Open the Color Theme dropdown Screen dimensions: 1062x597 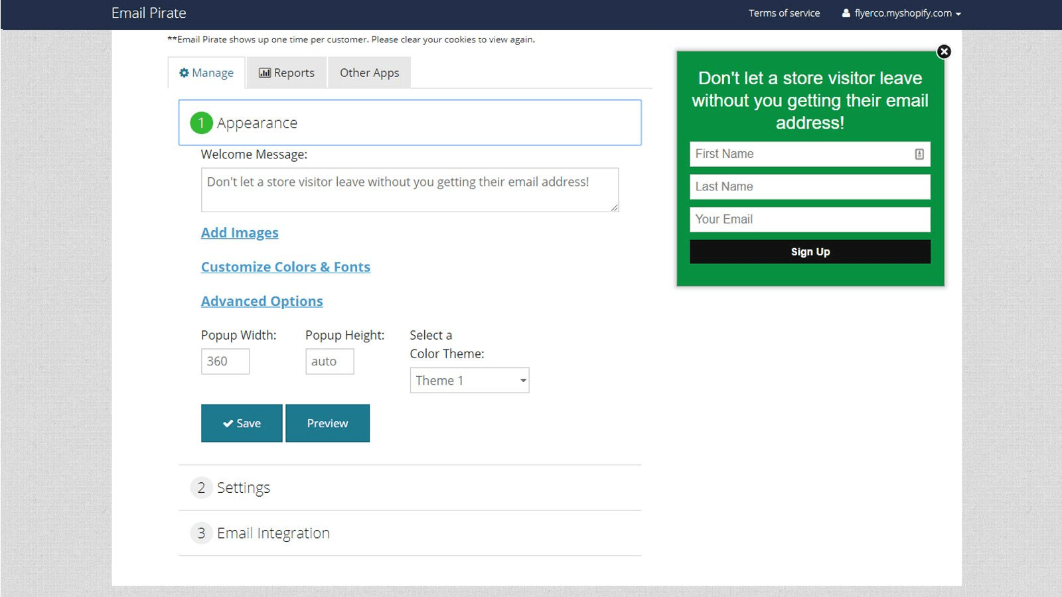469,380
